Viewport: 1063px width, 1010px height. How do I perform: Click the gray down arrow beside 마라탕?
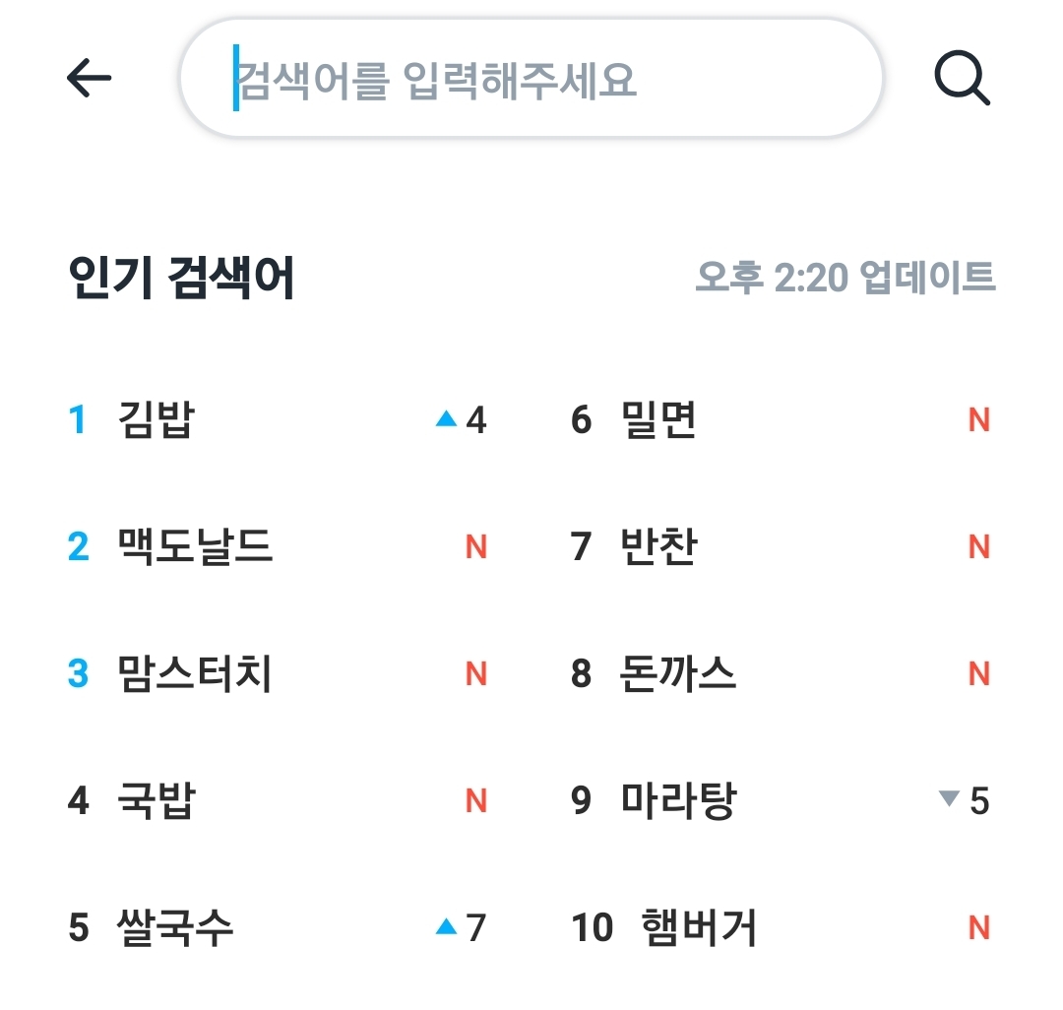(949, 798)
